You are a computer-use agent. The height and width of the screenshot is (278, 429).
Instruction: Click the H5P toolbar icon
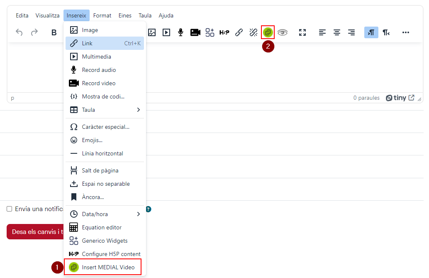coord(224,32)
